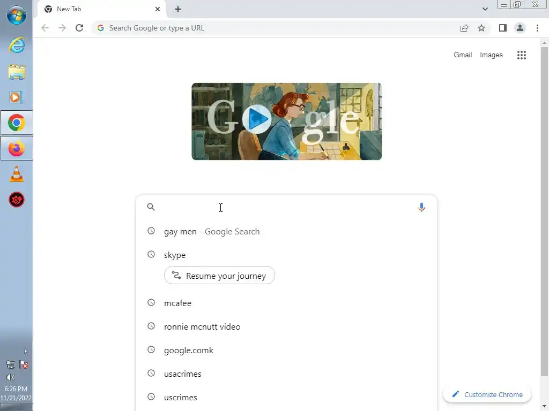Image resolution: width=549 pixels, height=411 pixels.
Task: Click Resume your journey button
Action: click(x=219, y=276)
